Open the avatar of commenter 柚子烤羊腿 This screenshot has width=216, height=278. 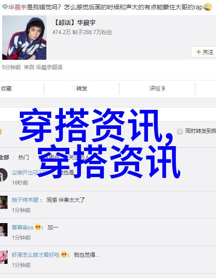tap(4, 202)
